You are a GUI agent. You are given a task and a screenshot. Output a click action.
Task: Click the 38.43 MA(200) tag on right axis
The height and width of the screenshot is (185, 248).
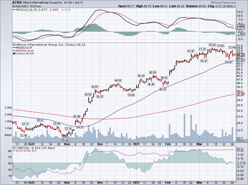tap(240, 94)
